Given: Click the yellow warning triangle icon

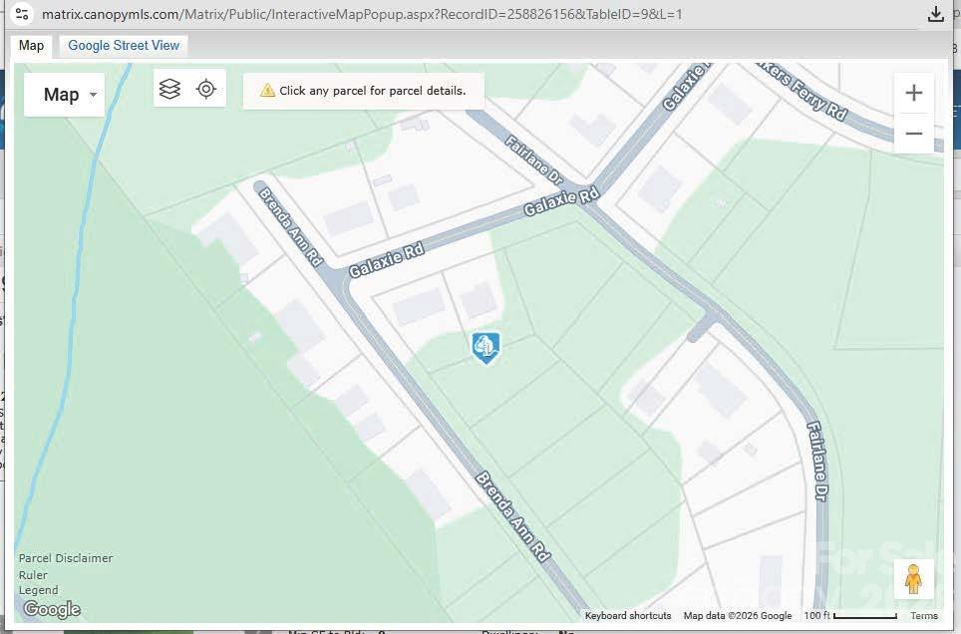Looking at the screenshot, I should tap(267, 91).
